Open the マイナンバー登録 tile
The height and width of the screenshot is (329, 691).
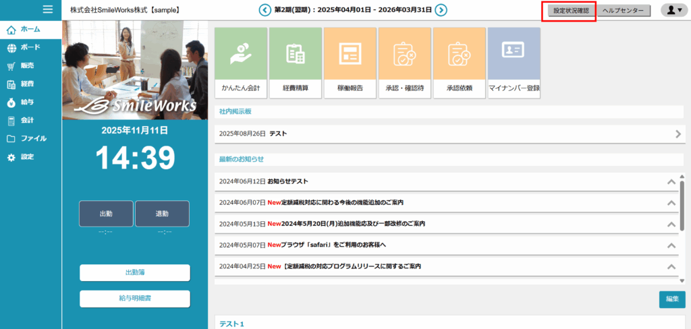514,63
